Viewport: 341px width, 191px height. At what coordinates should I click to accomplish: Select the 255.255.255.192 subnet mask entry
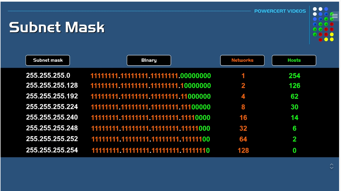coord(52,96)
